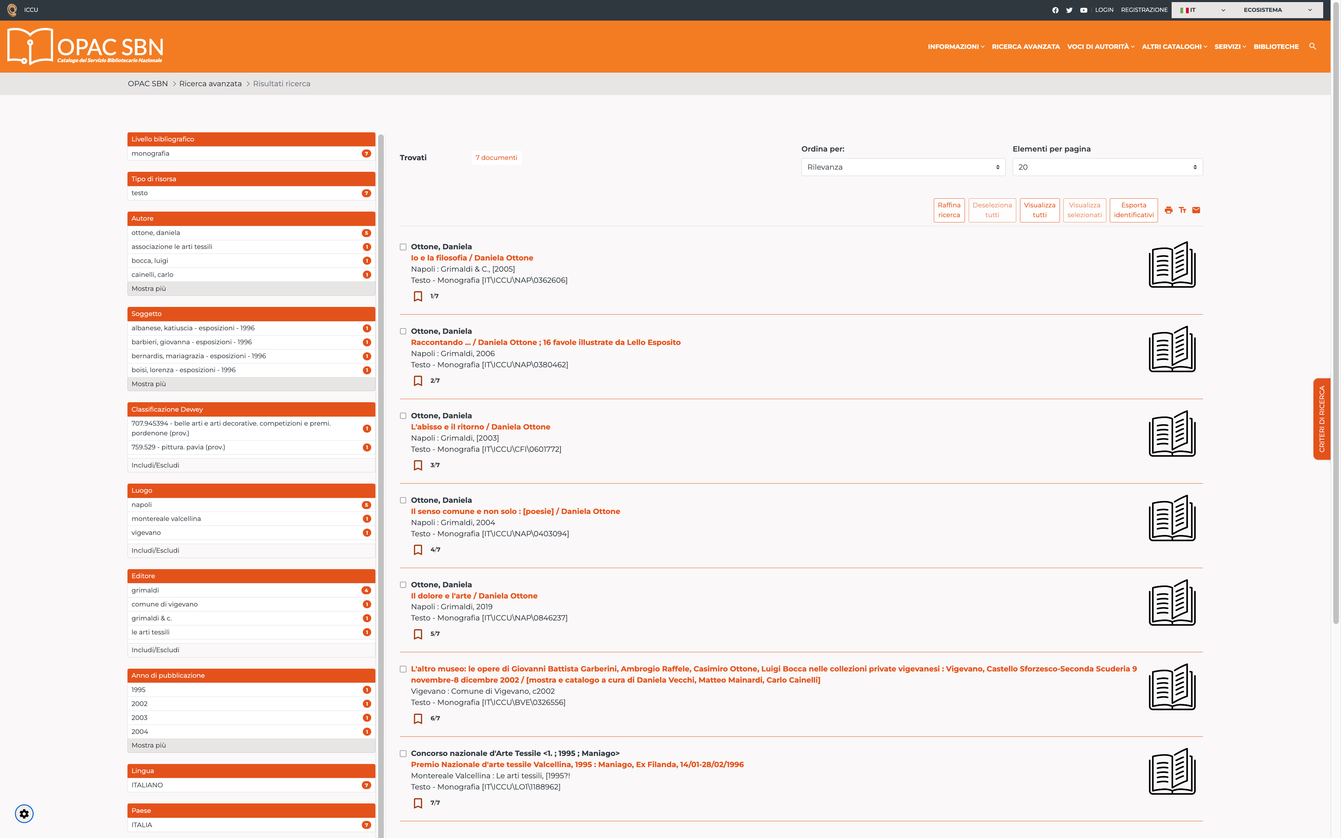Open SERVIZI menu
Image resolution: width=1341 pixels, height=838 pixels.
click(1230, 46)
